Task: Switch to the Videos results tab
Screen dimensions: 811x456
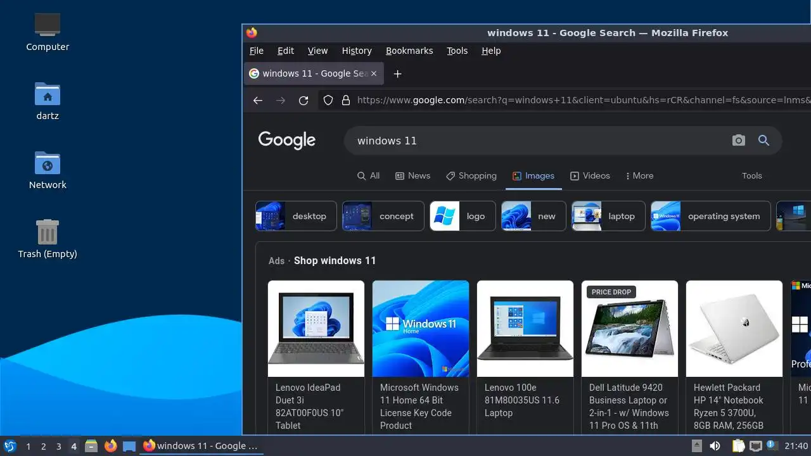Action: click(x=590, y=176)
